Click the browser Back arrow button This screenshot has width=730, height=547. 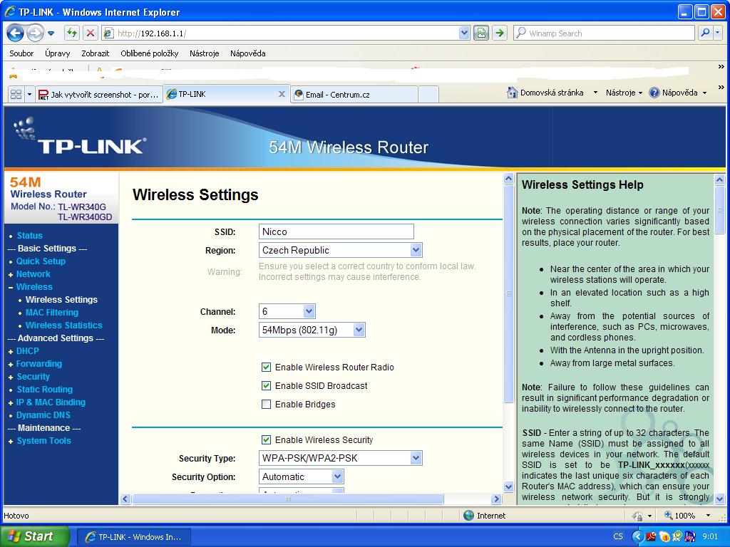[x=15, y=33]
